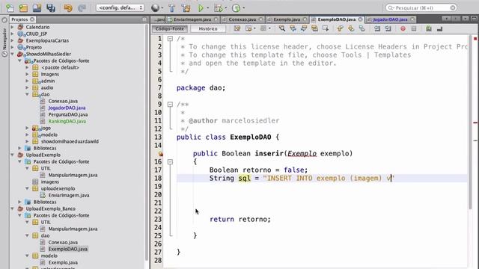Collapse the UploadExemplo_Banco project node
The image size is (479, 269).
pyautogui.click(x=13, y=208)
